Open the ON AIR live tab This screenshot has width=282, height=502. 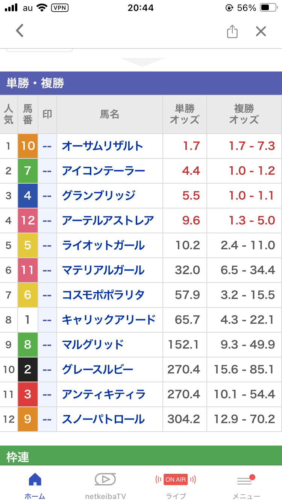[x=176, y=485]
